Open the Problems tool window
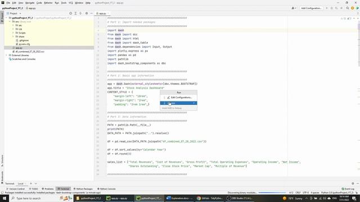The image size is (360, 202). tap(47, 189)
